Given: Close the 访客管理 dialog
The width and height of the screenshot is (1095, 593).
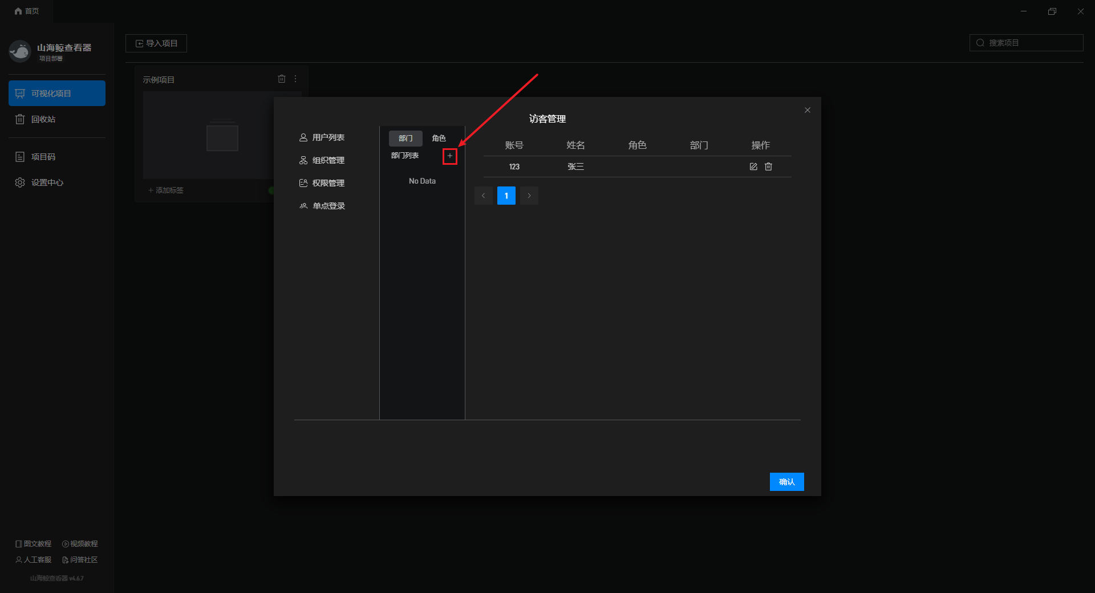Looking at the screenshot, I should (x=807, y=110).
